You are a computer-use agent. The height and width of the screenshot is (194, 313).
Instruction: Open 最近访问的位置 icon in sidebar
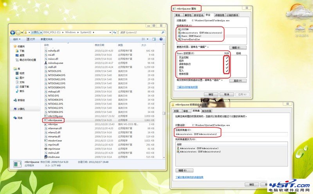(17, 60)
